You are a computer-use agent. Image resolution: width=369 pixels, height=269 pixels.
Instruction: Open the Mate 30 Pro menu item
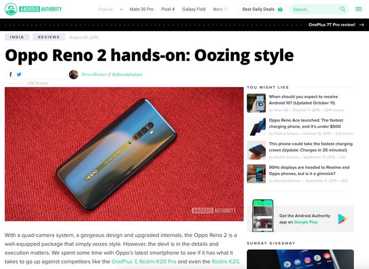pos(141,9)
